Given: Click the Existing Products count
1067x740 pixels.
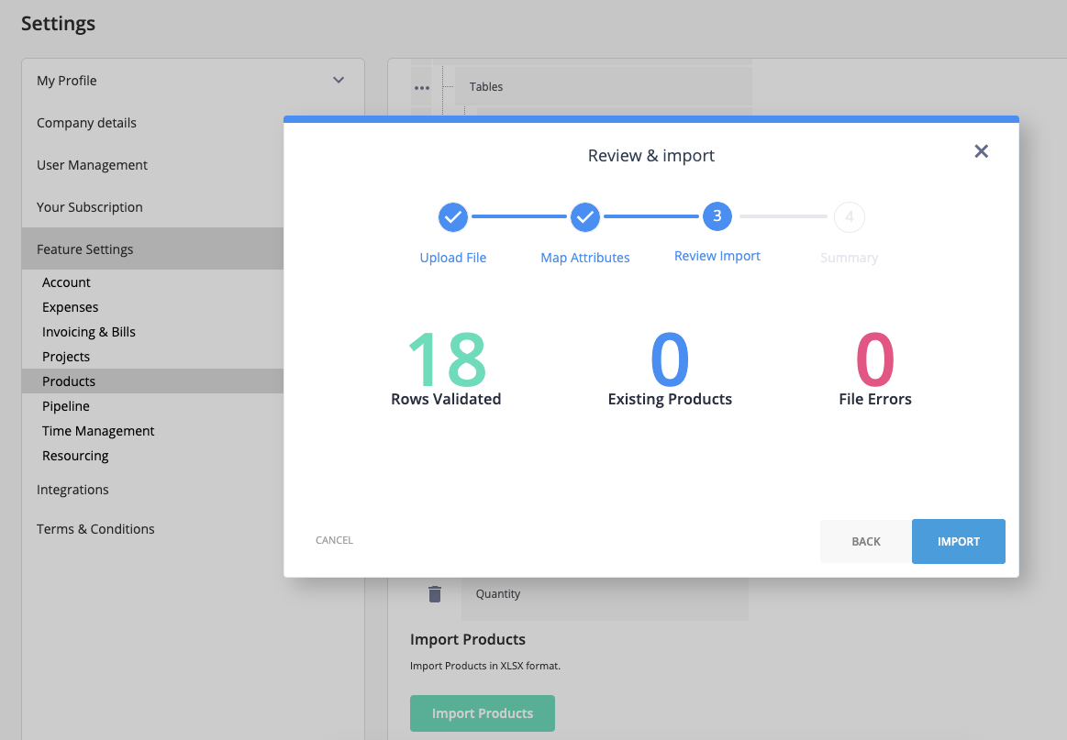Looking at the screenshot, I should click(x=670, y=359).
